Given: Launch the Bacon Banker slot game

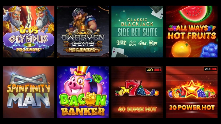Looking at the screenshot, I should click(x=83, y=92).
